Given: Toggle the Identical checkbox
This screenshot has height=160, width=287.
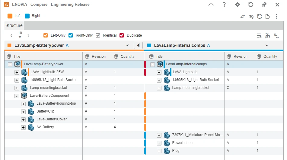Looking at the screenshot, I should coord(98,35).
